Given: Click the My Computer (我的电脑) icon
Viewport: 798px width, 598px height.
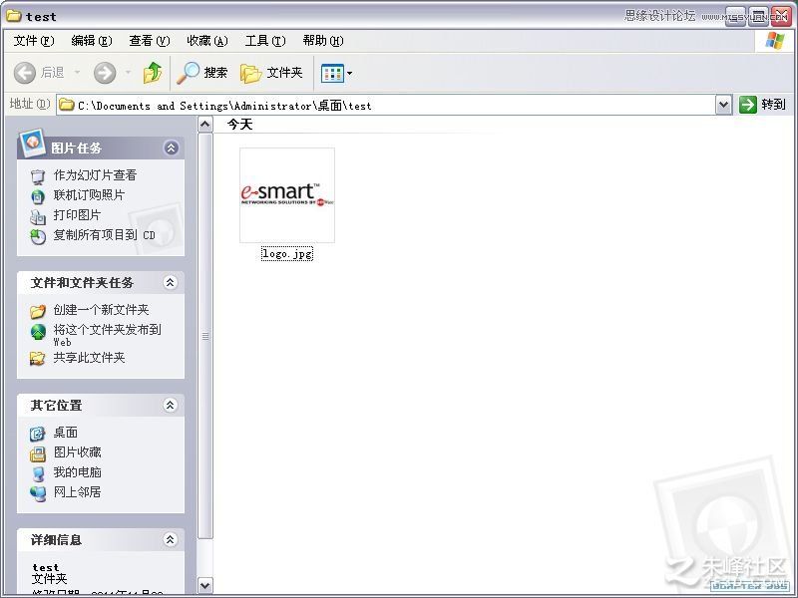Looking at the screenshot, I should [x=38, y=473].
